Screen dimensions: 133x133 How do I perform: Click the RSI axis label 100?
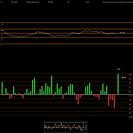click(x=2, y=24)
